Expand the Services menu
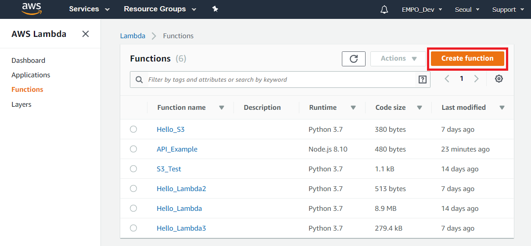The width and height of the screenshot is (531, 246). click(x=89, y=9)
